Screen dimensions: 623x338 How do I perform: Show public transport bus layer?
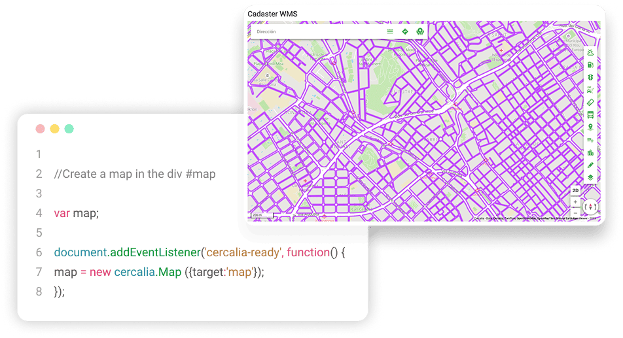(x=590, y=115)
